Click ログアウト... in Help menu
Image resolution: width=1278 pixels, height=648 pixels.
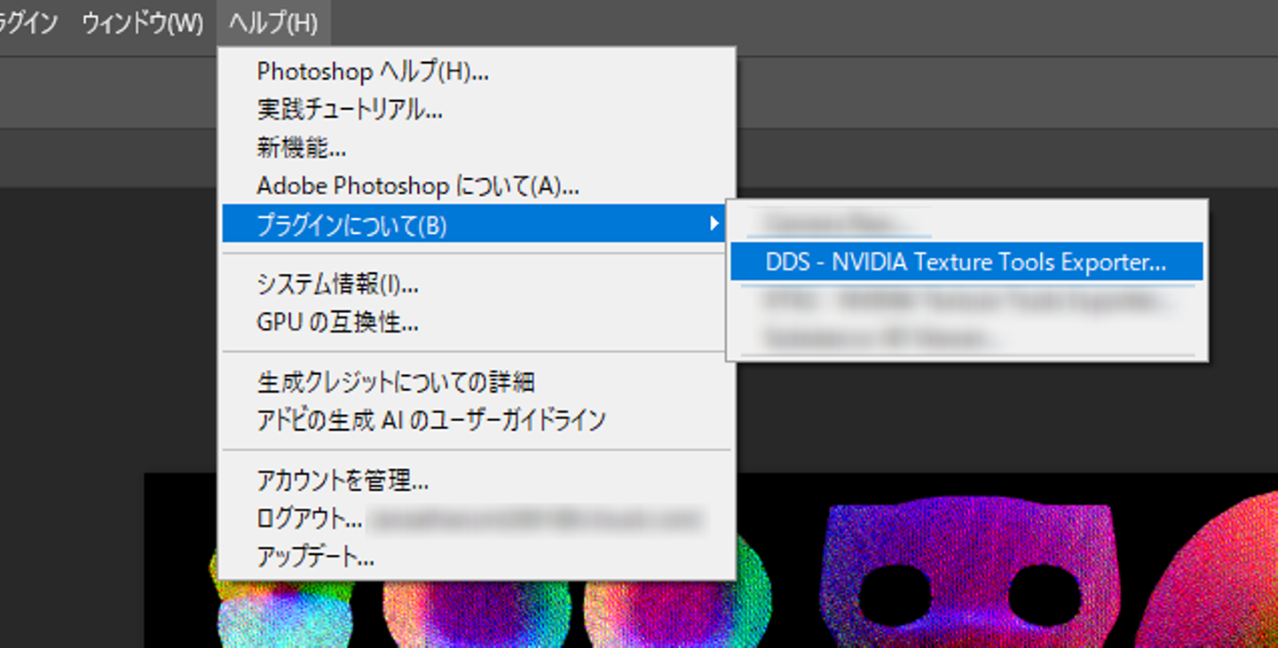tap(478, 519)
